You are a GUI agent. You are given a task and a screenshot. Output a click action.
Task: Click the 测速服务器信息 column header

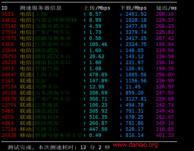click(x=40, y=8)
